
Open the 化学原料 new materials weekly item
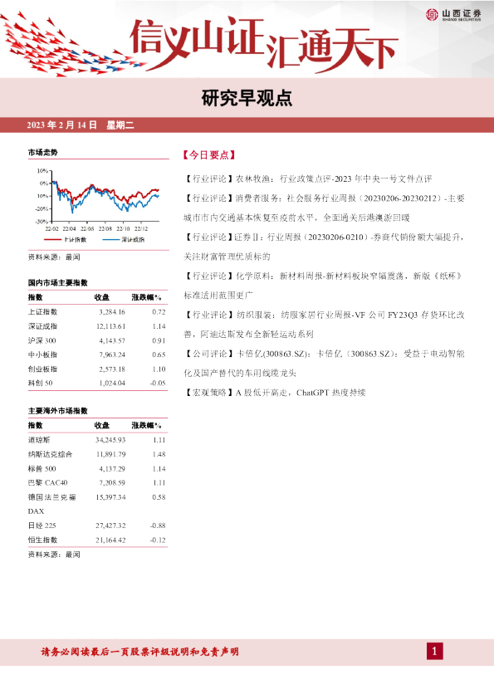coord(324,286)
